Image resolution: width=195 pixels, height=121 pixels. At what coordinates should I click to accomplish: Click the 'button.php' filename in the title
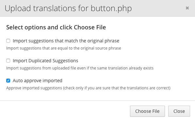pos(111,8)
